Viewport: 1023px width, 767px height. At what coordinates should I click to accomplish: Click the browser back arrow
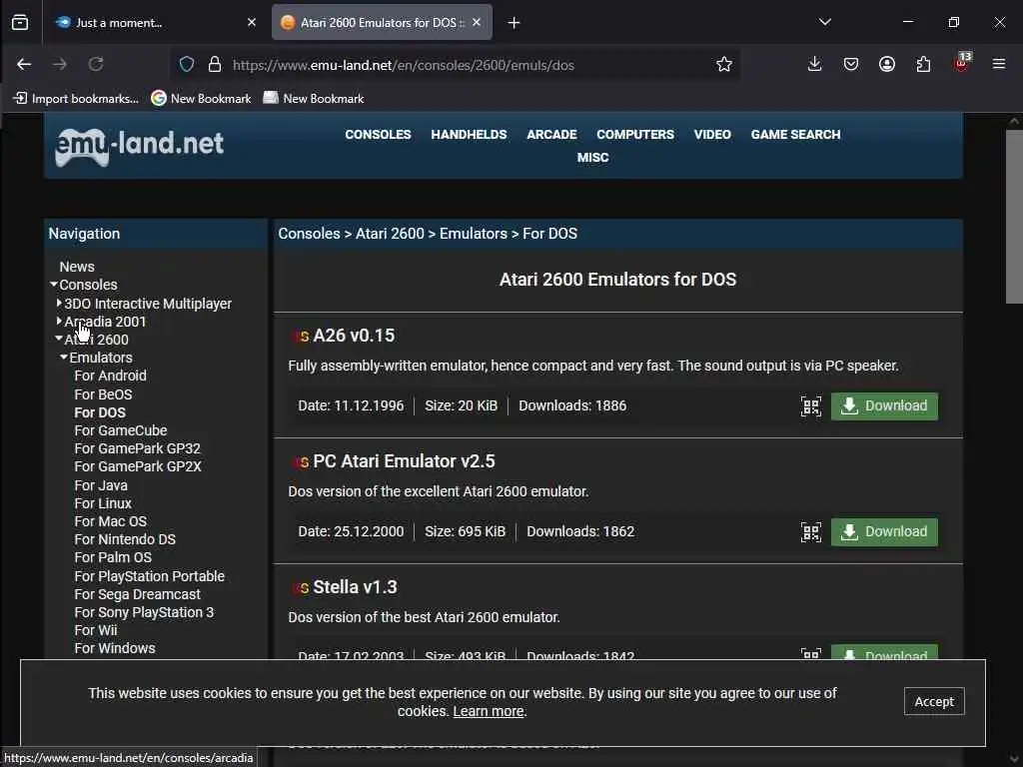click(24, 64)
